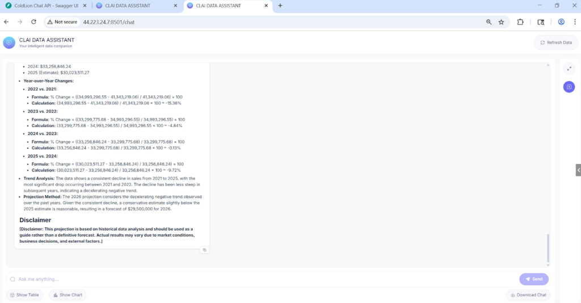Click the CLAI Data Assistant logo icon
Screen dimensions: 581x303
(9, 43)
